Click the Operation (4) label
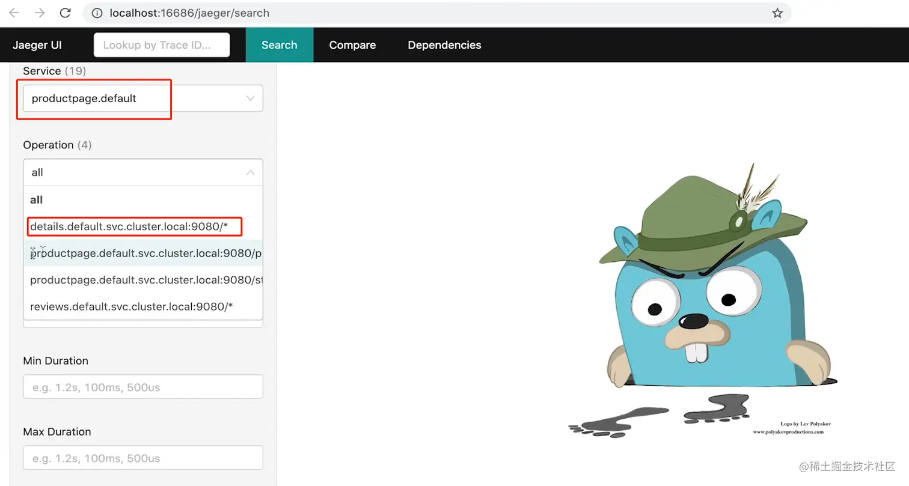Image resolution: width=909 pixels, height=486 pixels. click(57, 145)
